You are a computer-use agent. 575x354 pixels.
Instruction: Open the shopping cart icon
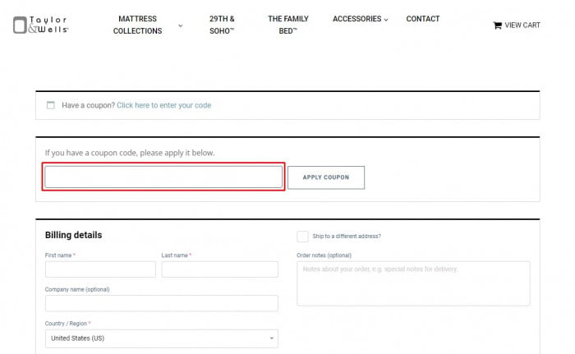pyautogui.click(x=497, y=25)
